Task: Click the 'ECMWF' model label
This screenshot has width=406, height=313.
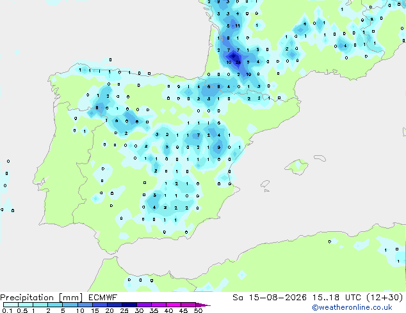Action: tap(103, 298)
